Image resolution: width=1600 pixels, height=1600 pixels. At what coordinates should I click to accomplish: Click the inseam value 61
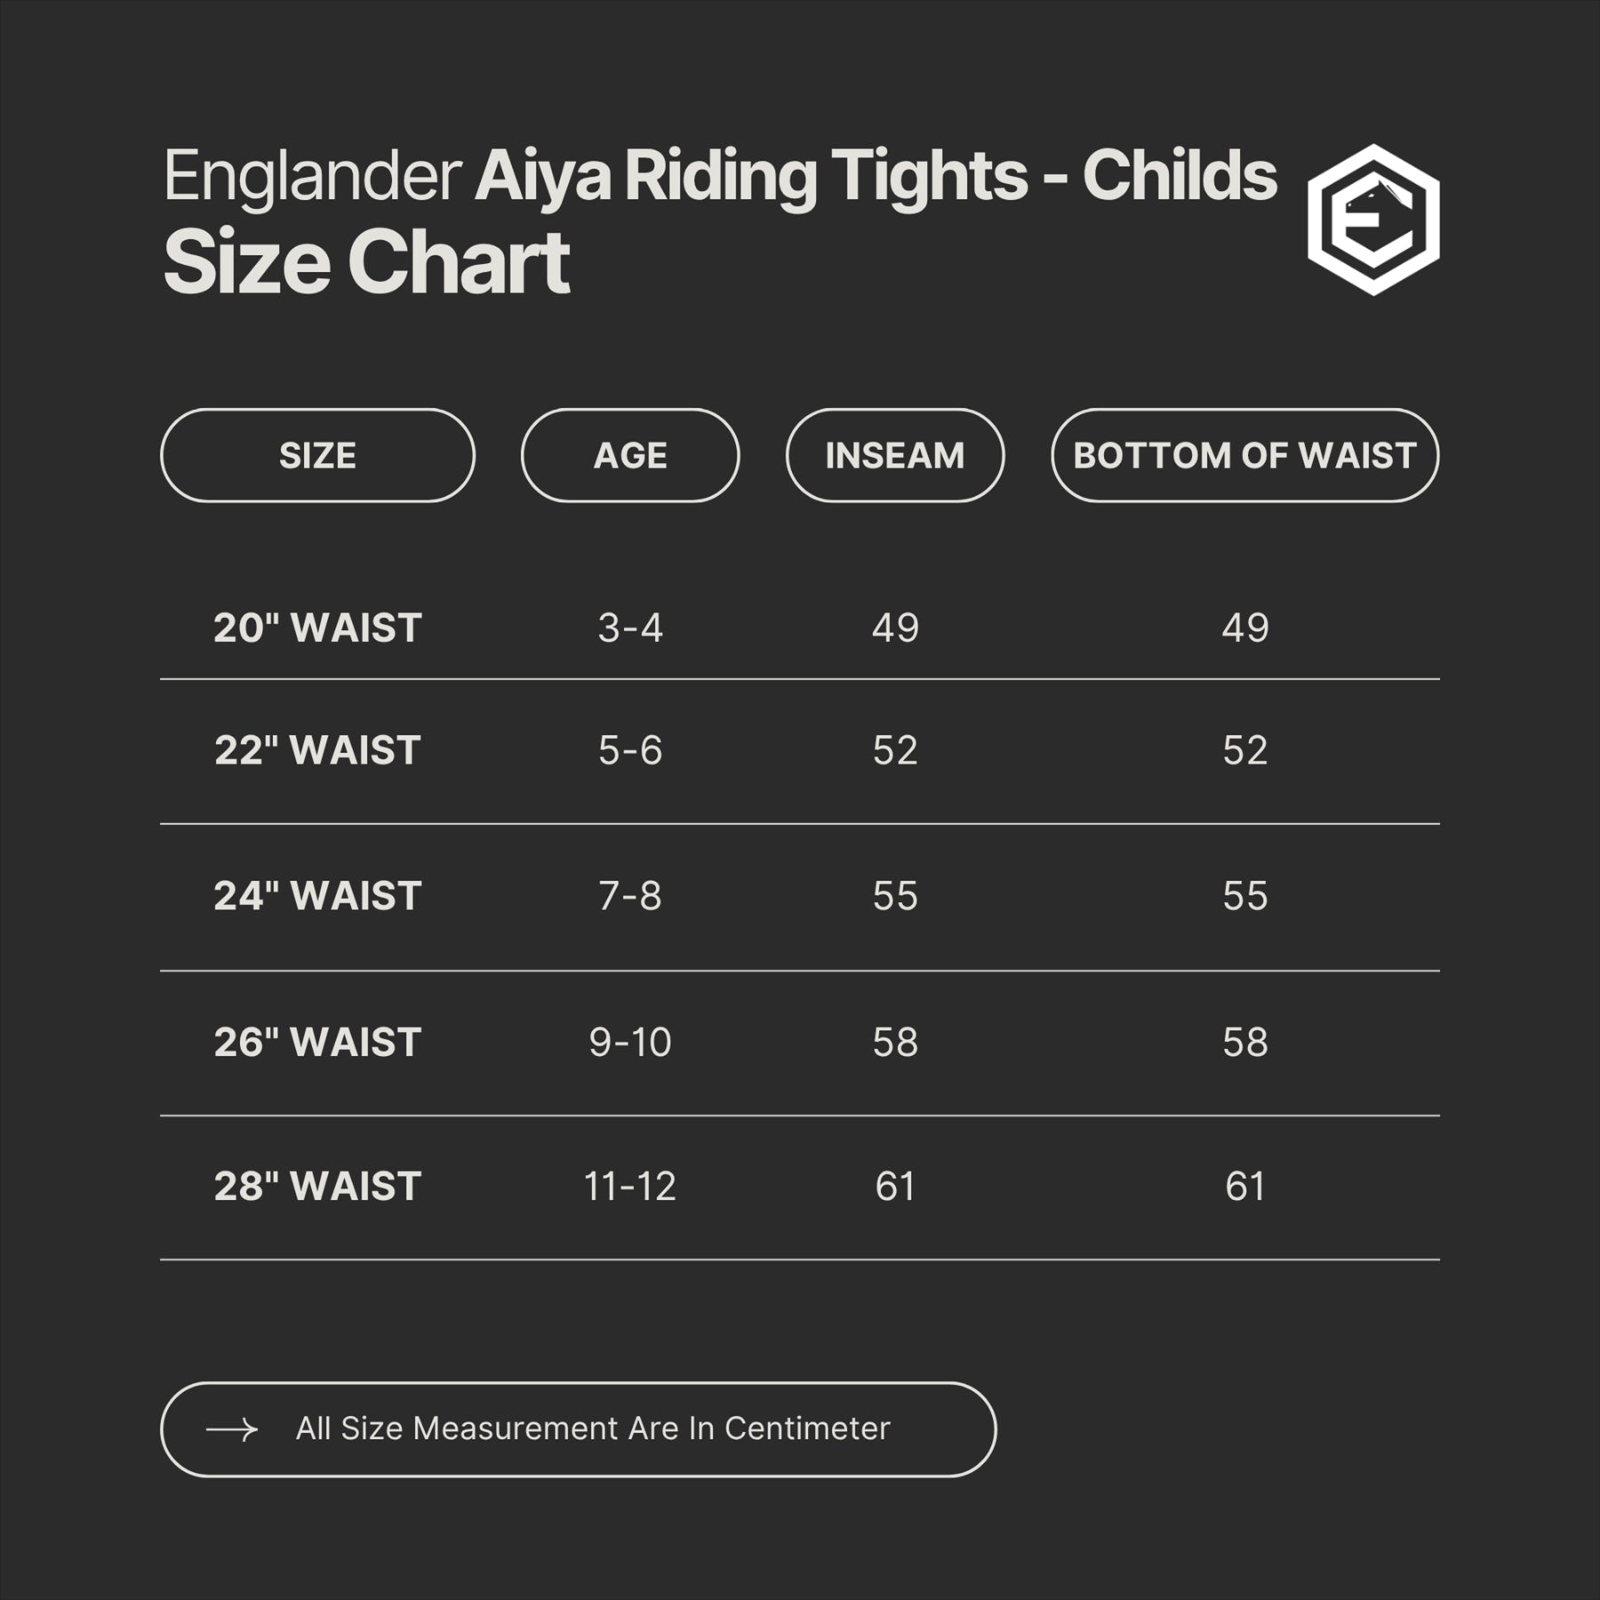point(895,1187)
